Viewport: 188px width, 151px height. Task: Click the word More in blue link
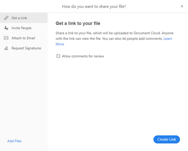coord(60,44)
